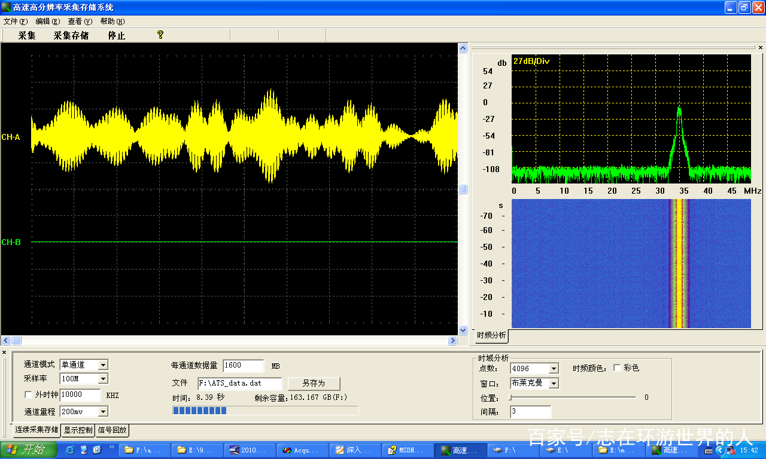Click the yellow question mark help icon
The width and height of the screenshot is (766, 459).
point(160,35)
